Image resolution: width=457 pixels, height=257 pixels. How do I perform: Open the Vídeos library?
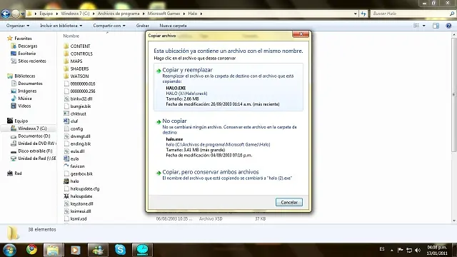point(24,106)
